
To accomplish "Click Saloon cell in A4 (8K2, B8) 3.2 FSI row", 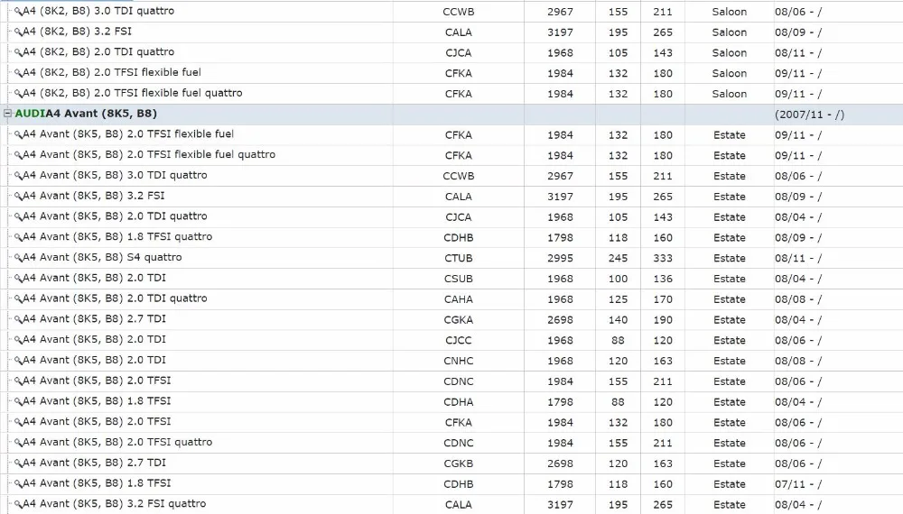I will [729, 32].
